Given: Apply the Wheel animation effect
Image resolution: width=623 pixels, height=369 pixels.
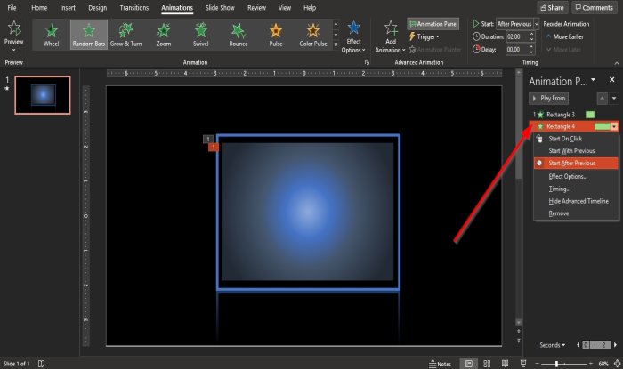Looking at the screenshot, I should click(52, 35).
